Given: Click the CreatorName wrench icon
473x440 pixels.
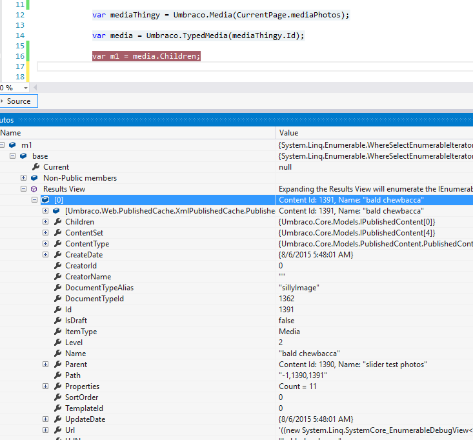Looking at the screenshot, I should [x=58, y=277].
